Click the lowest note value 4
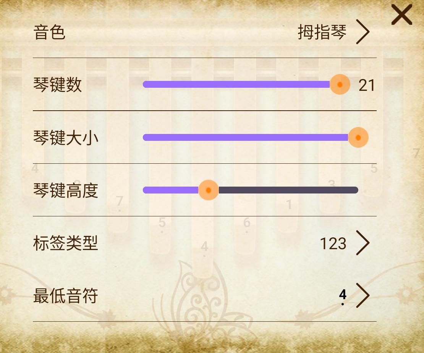Image resolution: width=424 pixels, height=353 pixels. point(343,296)
